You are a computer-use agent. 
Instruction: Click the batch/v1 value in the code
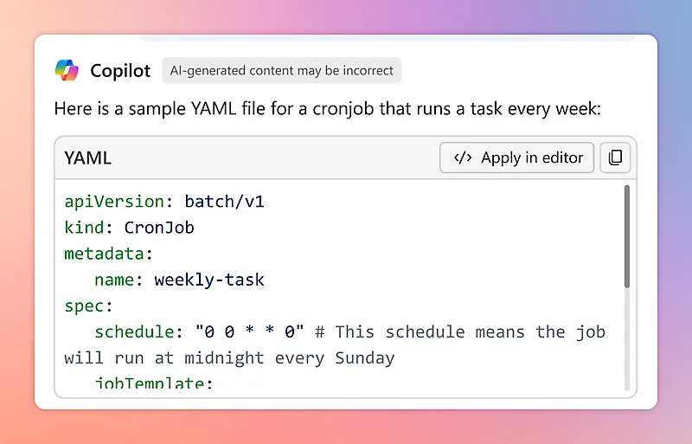tap(224, 202)
